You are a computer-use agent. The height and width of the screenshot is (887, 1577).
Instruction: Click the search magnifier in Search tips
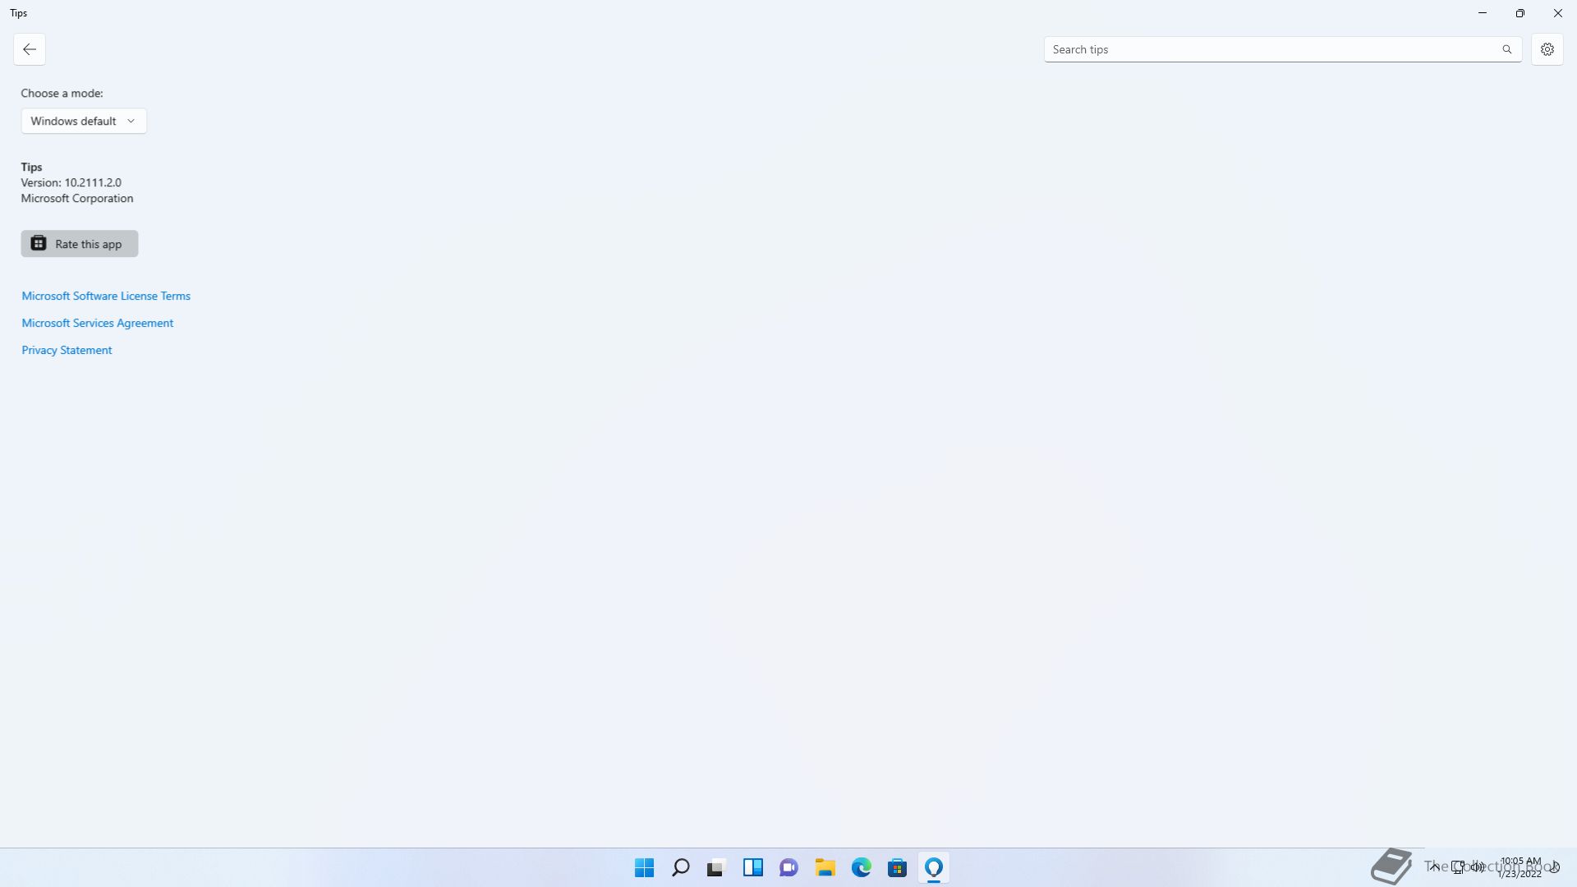(1507, 49)
